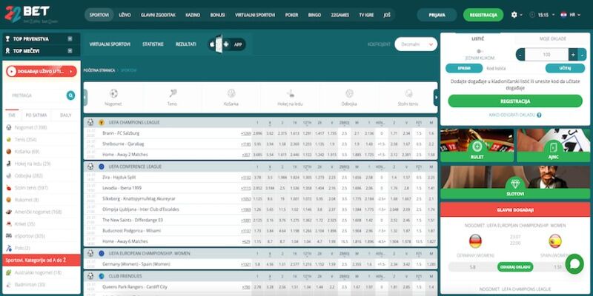This screenshot has width=593, height=296.
Task: Open the POKER menu item
Action: [x=291, y=15]
